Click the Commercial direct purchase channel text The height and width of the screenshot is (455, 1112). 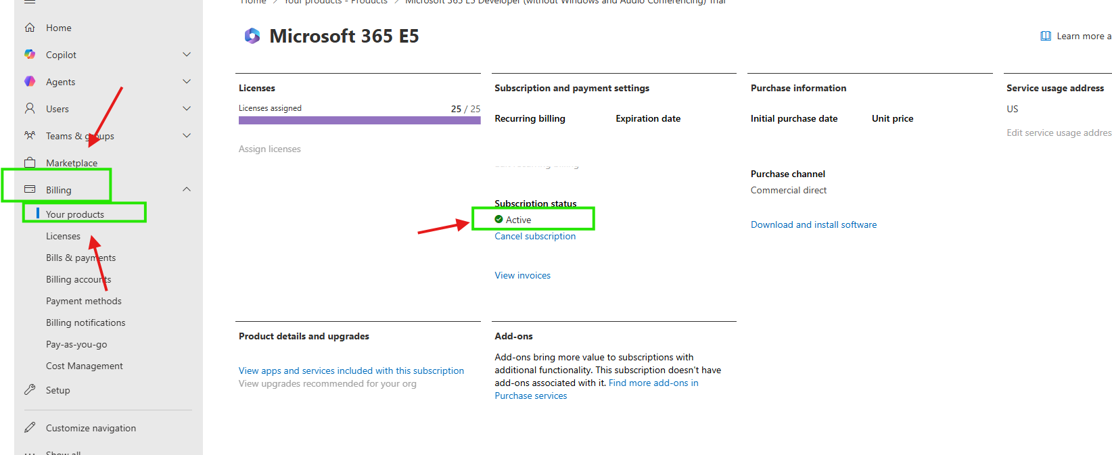789,190
